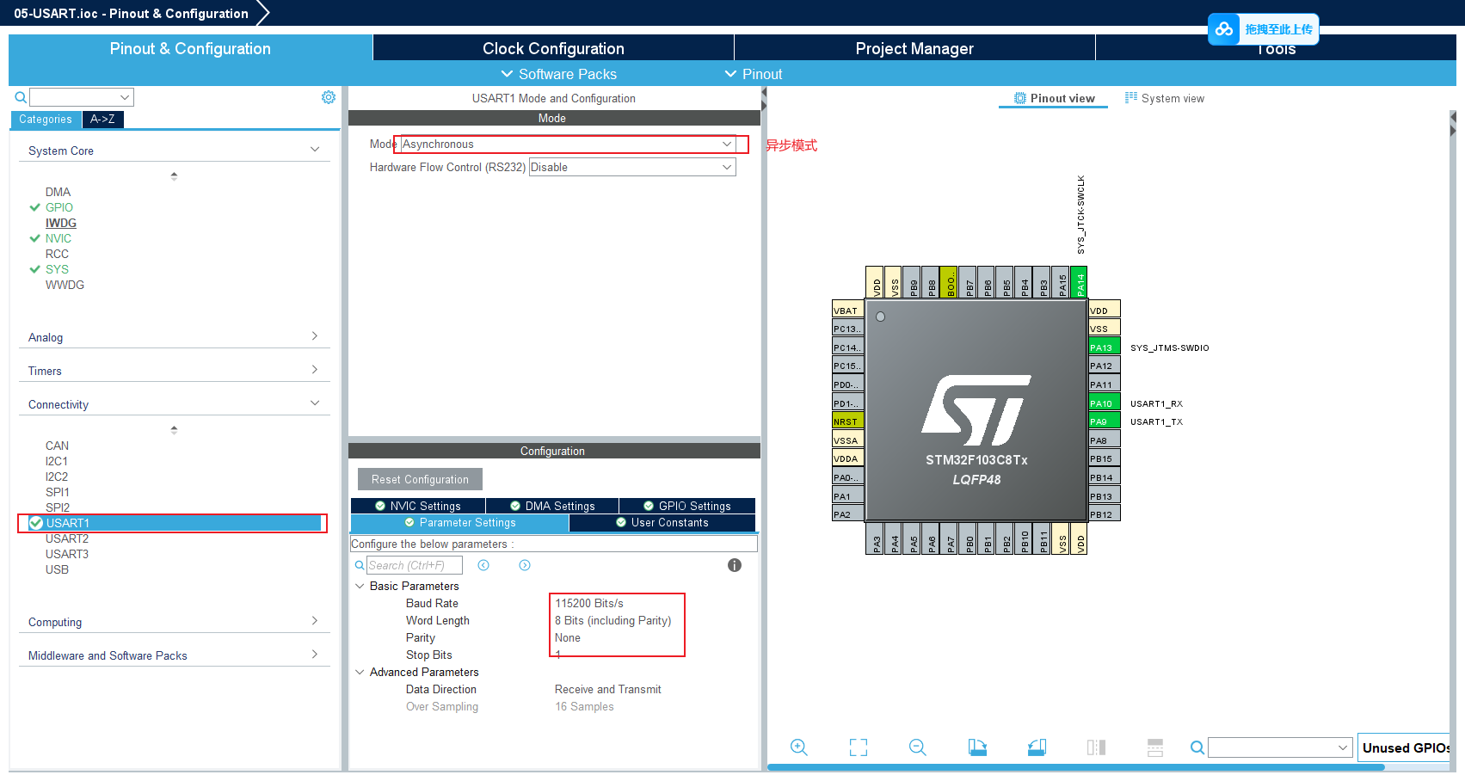The width and height of the screenshot is (1465, 781).
Task: Open the Mode Asynchronous dropdown
Action: coord(569,144)
